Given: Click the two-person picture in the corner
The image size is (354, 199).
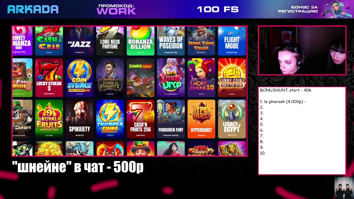Looking at the screenshot, I should click(x=344, y=188).
